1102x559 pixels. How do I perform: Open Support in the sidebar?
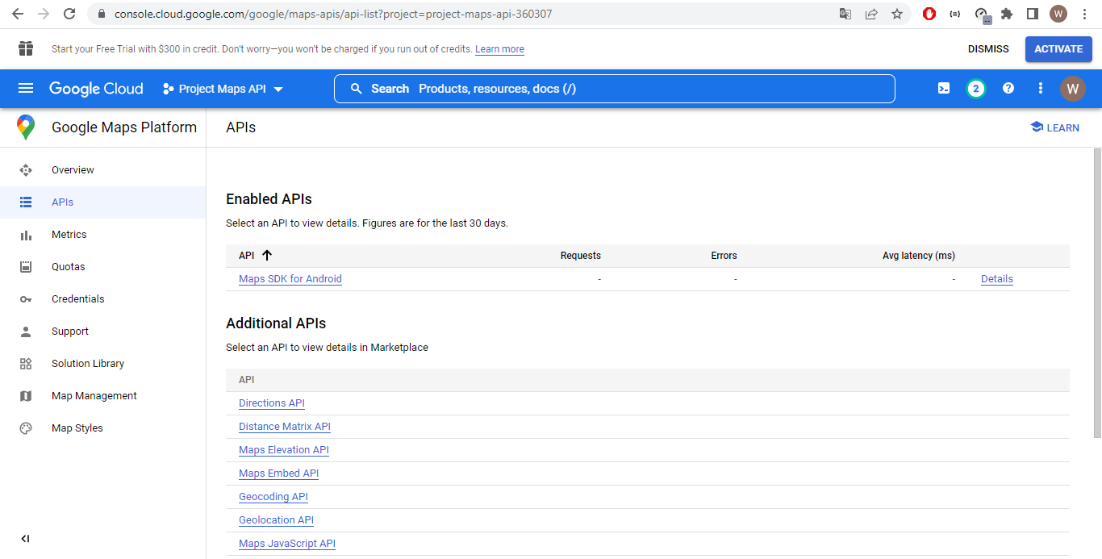click(x=103, y=332)
